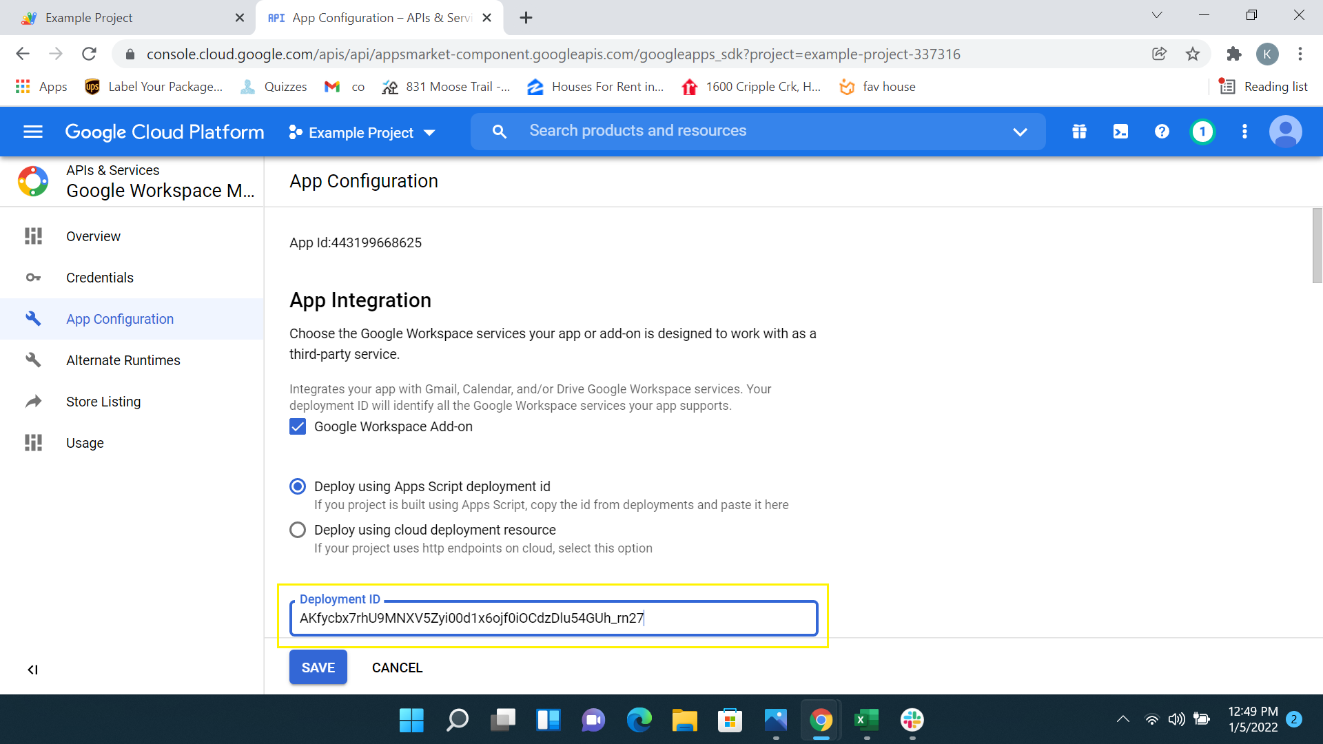Open the Houses For Rent bookmark
The width and height of the screenshot is (1323, 744).
click(595, 87)
